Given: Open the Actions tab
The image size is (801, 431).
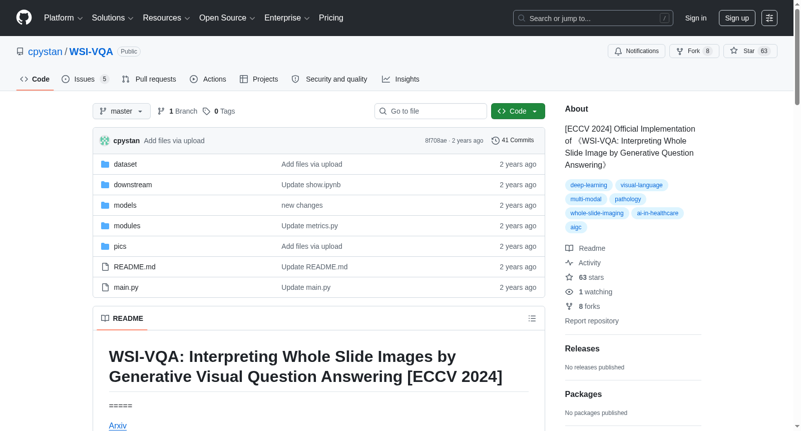Looking at the screenshot, I should pos(208,79).
